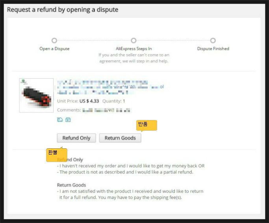
Task: Click the yellow 환불 callout
Action: click(x=57, y=155)
